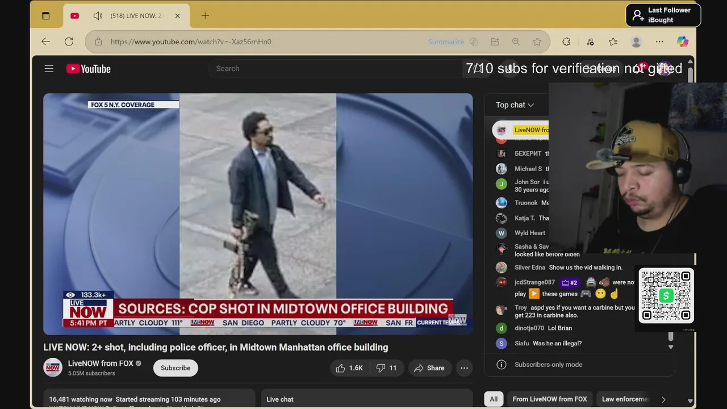Open the browser tab actions menu

click(46, 16)
